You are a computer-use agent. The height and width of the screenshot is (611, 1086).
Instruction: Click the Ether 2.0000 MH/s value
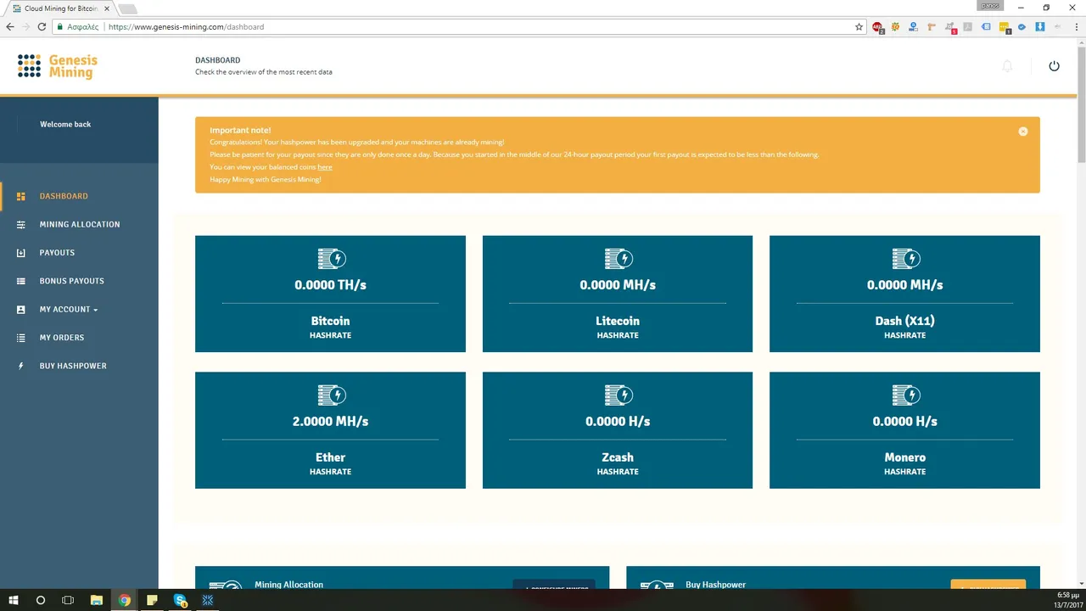pos(331,421)
